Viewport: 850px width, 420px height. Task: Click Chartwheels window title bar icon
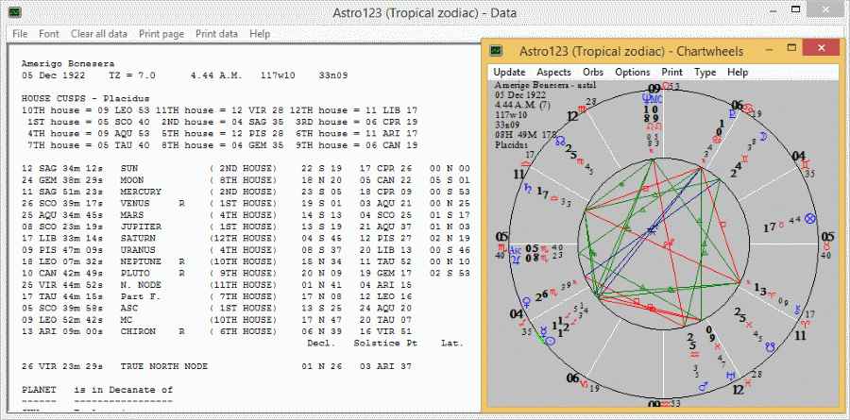[497, 51]
